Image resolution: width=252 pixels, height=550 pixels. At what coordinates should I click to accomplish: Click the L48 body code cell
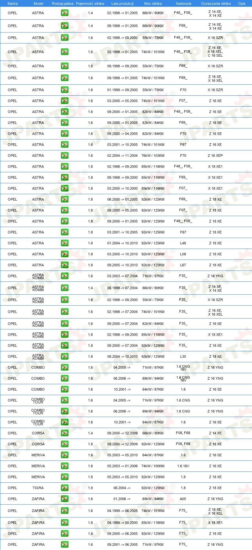[x=183, y=243]
